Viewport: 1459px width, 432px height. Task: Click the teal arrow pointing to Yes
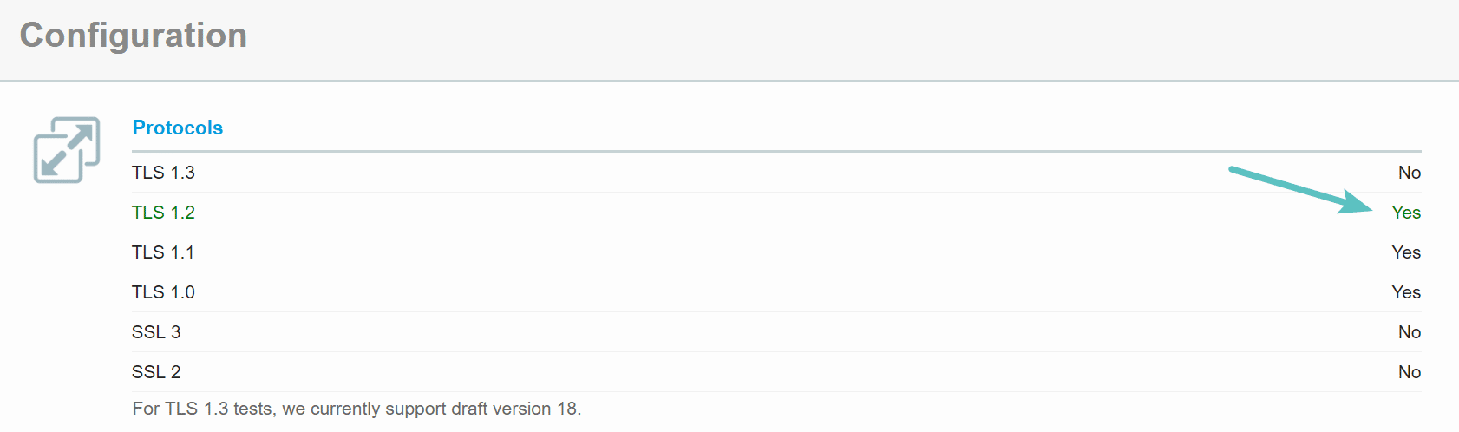[x=1299, y=189]
